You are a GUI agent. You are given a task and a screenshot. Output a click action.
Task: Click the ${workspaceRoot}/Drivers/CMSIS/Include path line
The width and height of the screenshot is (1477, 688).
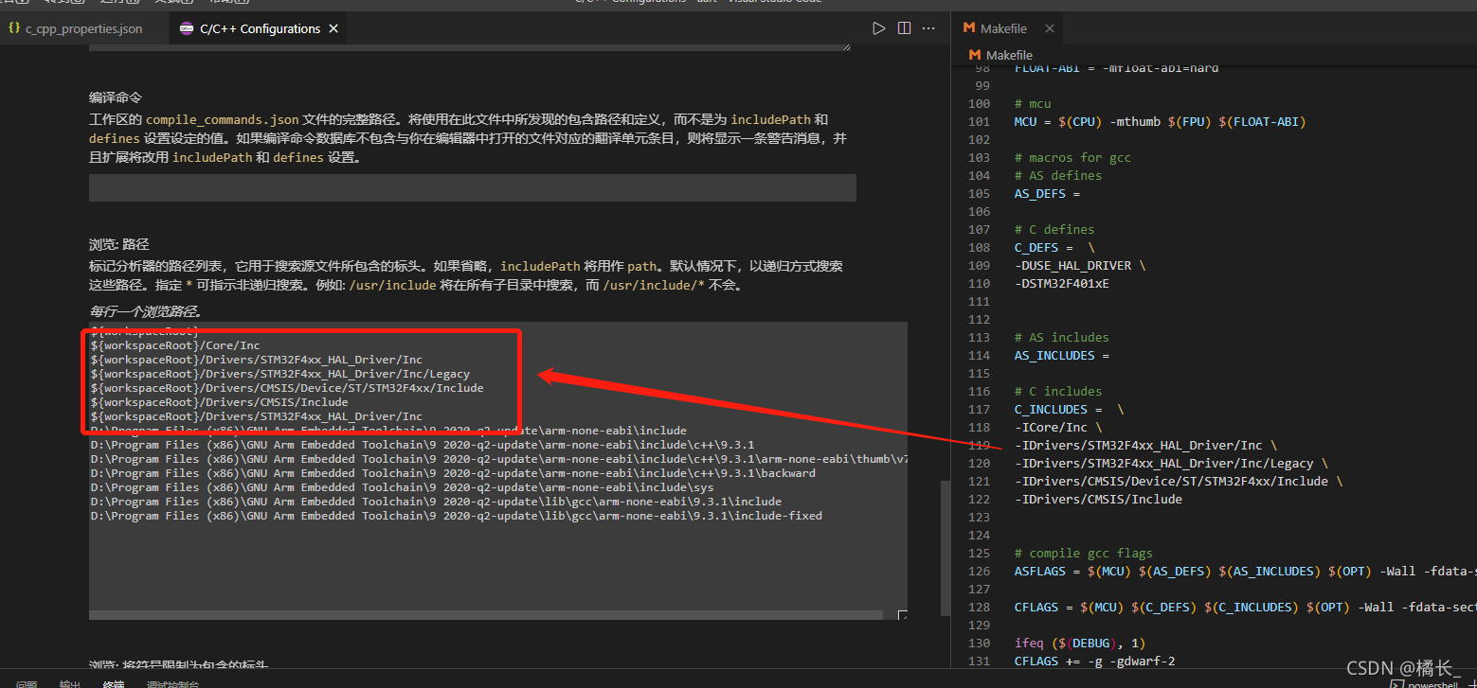pyautogui.click(x=220, y=402)
